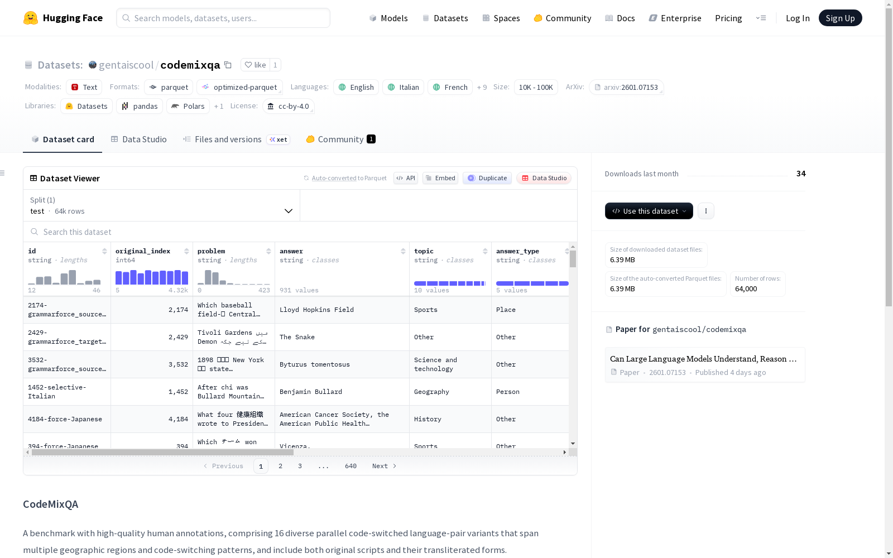Image resolution: width=893 pixels, height=558 pixels.
Task: Click the Hugging Face logo icon
Action: tap(31, 18)
